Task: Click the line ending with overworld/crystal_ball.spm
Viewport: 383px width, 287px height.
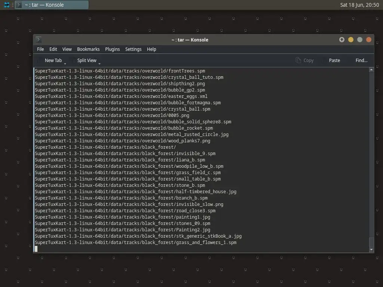Action: 123,109
